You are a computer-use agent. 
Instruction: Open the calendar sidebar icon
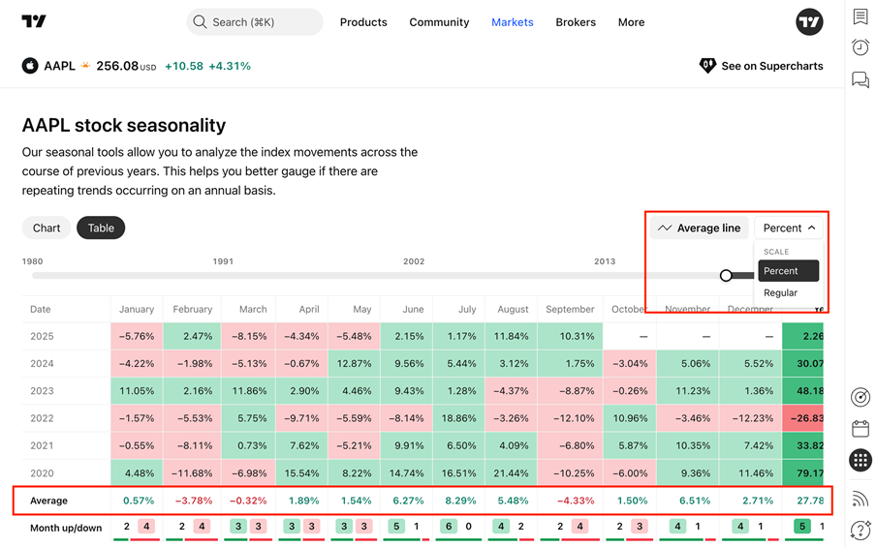(860, 429)
